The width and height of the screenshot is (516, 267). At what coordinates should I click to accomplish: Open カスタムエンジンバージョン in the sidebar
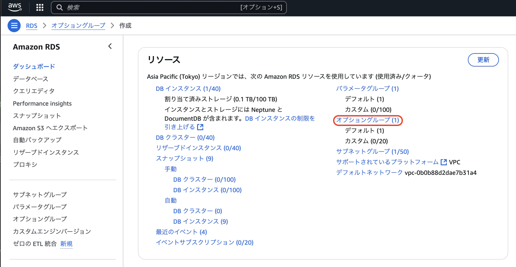point(52,231)
